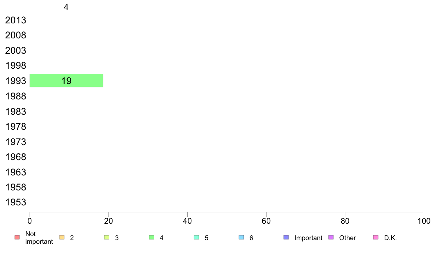Screen dimensions: 434x269
Task: Click the 1973 year label
Action: pyautogui.click(x=16, y=142)
